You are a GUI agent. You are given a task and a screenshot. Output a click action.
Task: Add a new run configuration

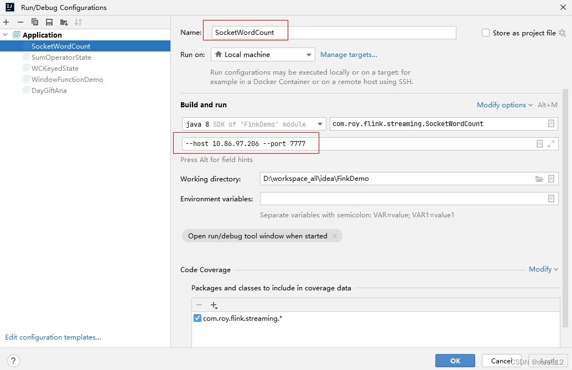tap(6, 22)
